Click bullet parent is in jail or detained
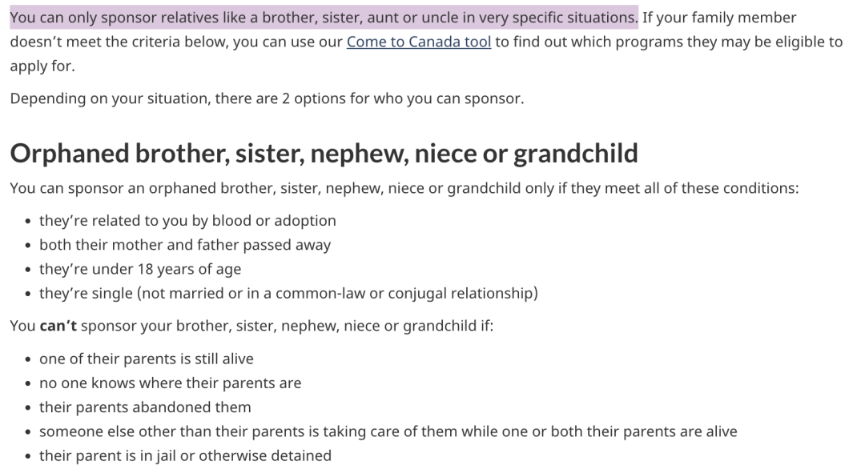This screenshot has height=469, width=865. 185,455
